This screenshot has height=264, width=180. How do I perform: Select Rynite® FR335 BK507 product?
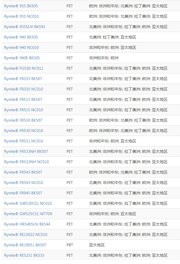tap(23, 79)
